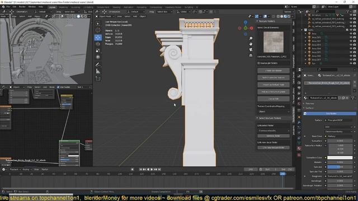Click the Surface Principled BSDF shader field
358x201 pixels.
(338, 120)
